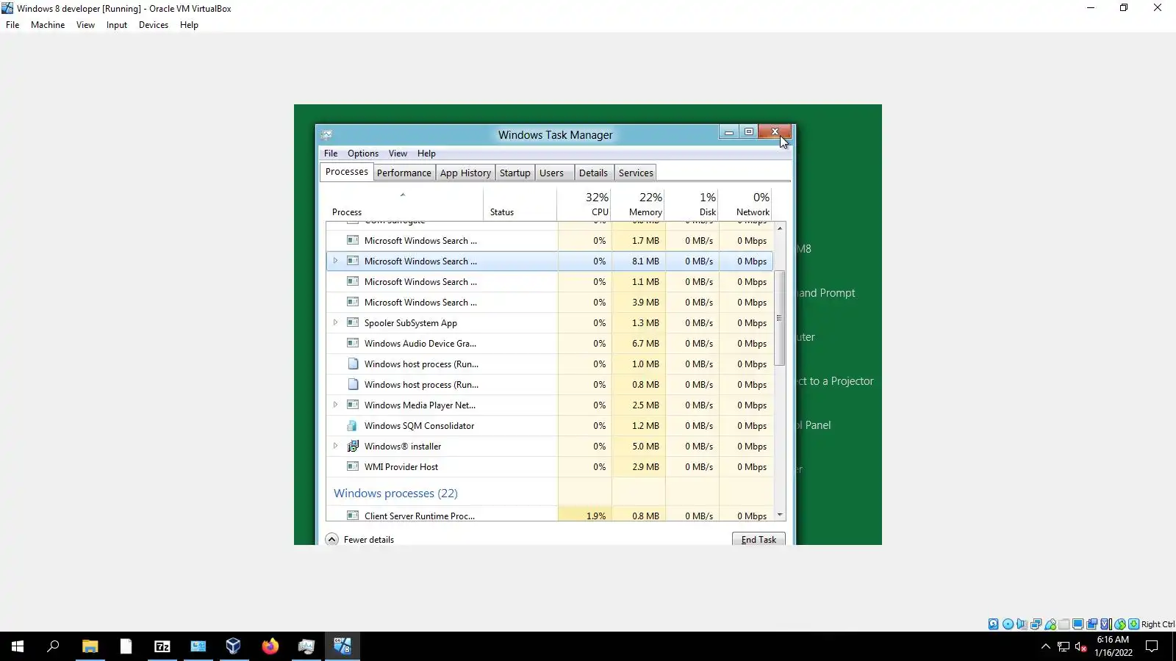
Task: Open host taskbar Search magnifier
Action: [53, 646]
